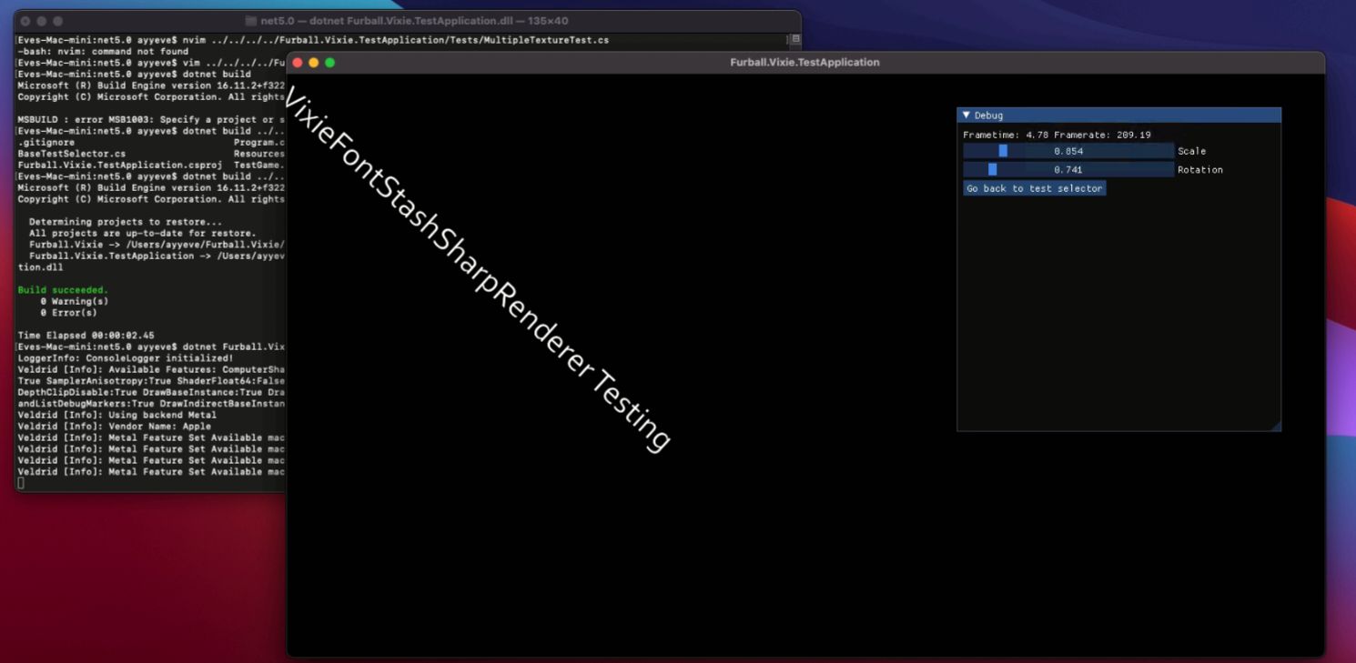Click the Scale value showing 0.854
The width and height of the screenshot is (1356, 663).
click(1068, 150)
